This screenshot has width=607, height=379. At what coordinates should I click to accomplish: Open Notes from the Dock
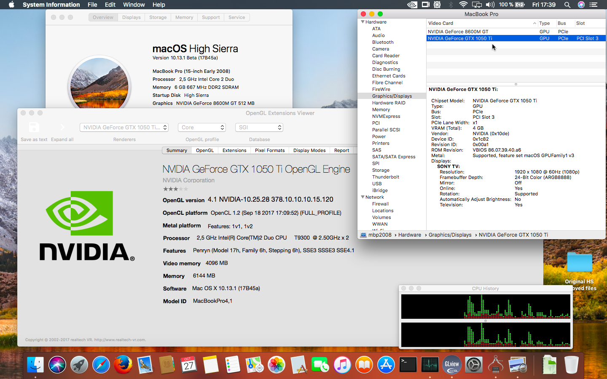[x=211, y=365]
